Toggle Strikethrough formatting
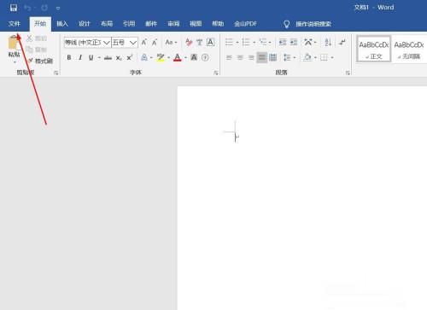427x310 pixels. tap(108, 58)
